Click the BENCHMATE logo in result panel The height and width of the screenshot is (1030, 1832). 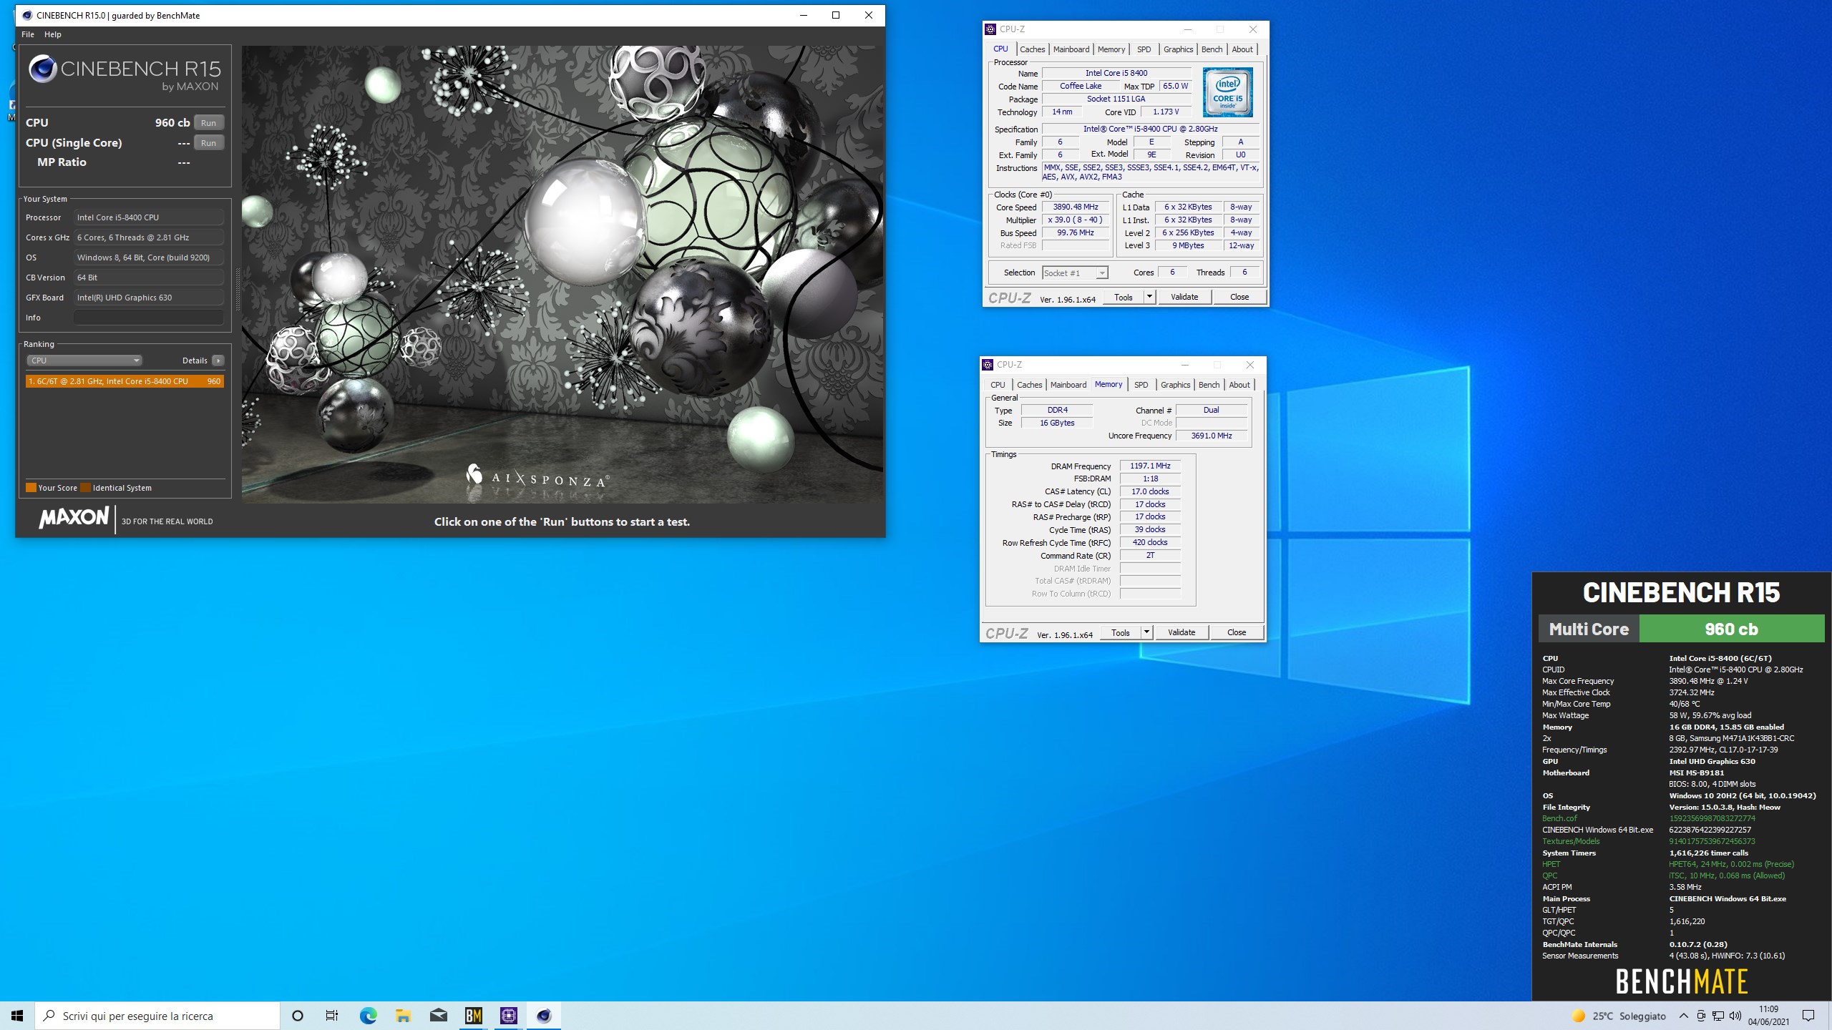[1682, 981]
